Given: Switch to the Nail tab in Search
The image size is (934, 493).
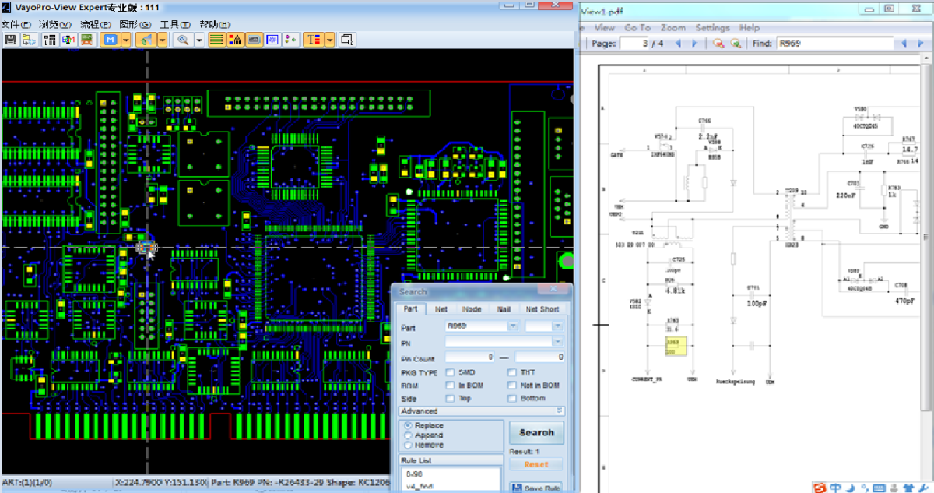Looking at the screenshot, I should [x=504, y=309].
